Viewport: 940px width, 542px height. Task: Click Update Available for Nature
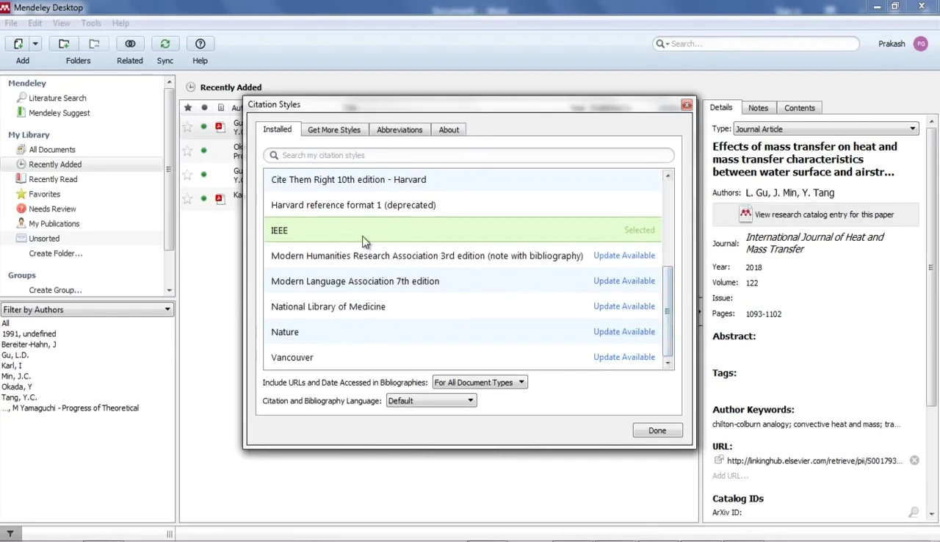624,332
